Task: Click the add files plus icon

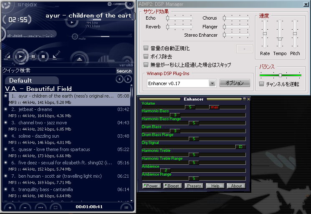Action: tap(10, 207)
